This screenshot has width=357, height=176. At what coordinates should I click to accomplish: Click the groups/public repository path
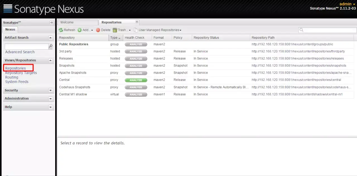click(292, 44)
